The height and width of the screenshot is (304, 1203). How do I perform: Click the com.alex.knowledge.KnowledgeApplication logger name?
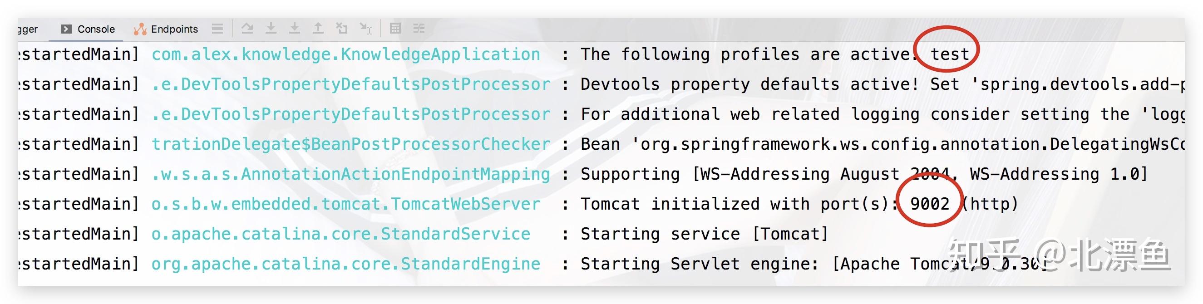345,54
